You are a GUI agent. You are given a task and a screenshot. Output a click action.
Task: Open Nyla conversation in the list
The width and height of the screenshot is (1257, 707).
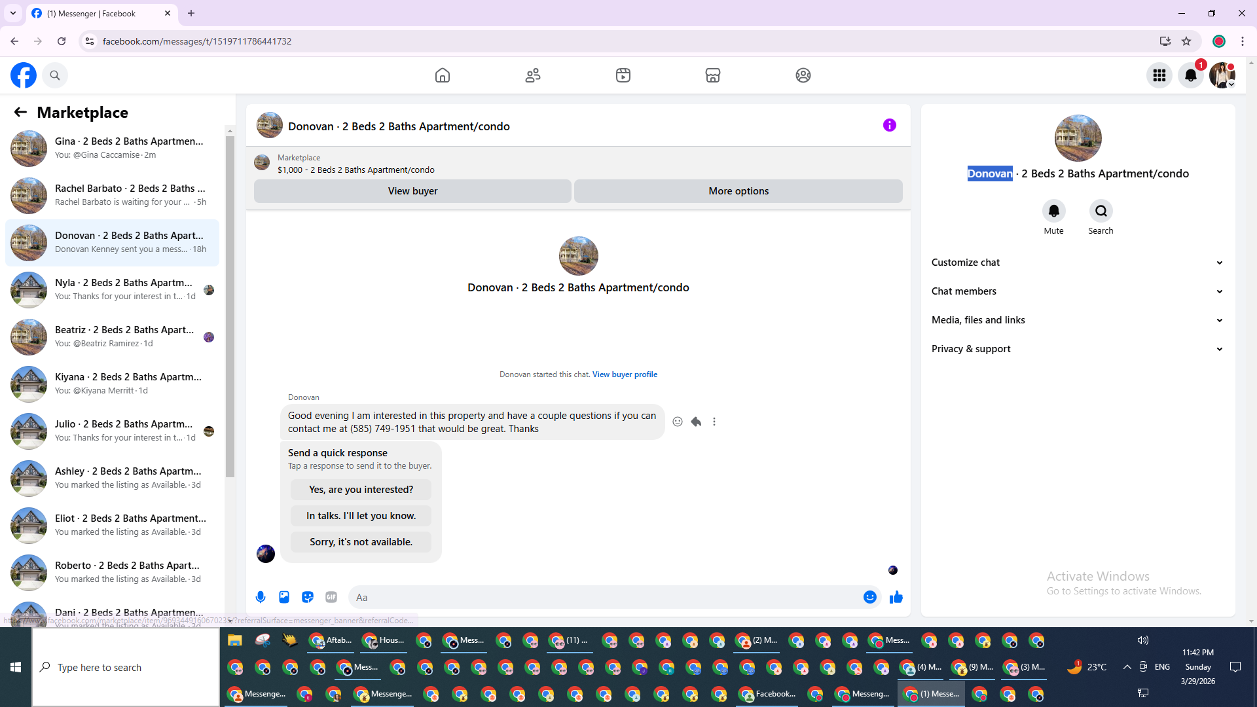[x=112, y=290]
